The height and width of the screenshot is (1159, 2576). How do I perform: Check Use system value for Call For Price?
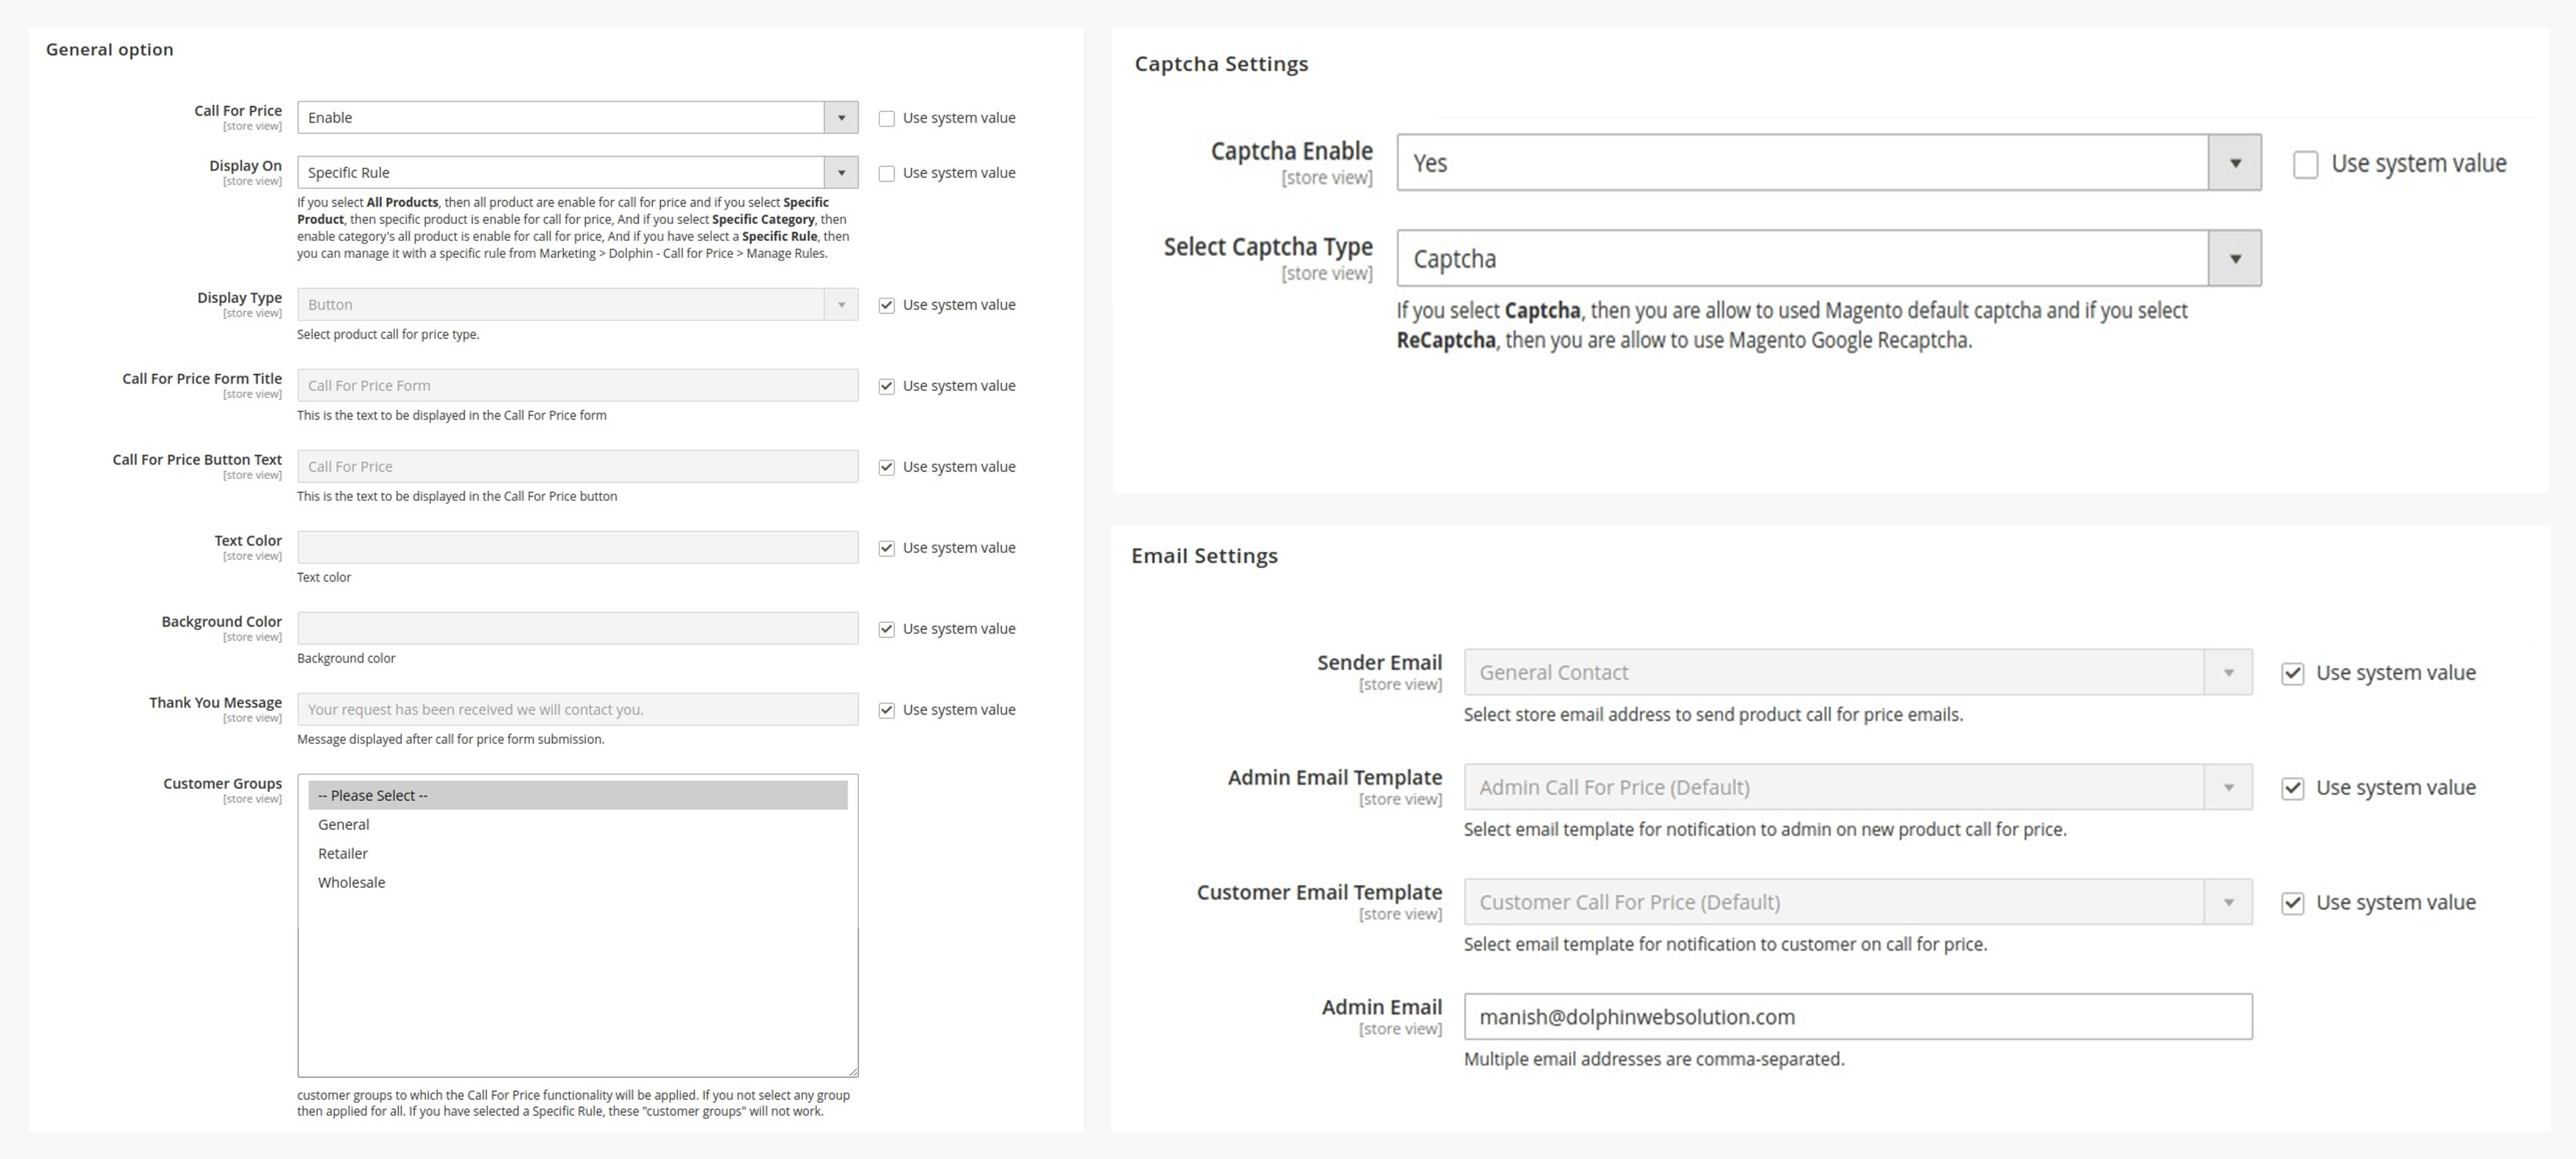point(887,119)
